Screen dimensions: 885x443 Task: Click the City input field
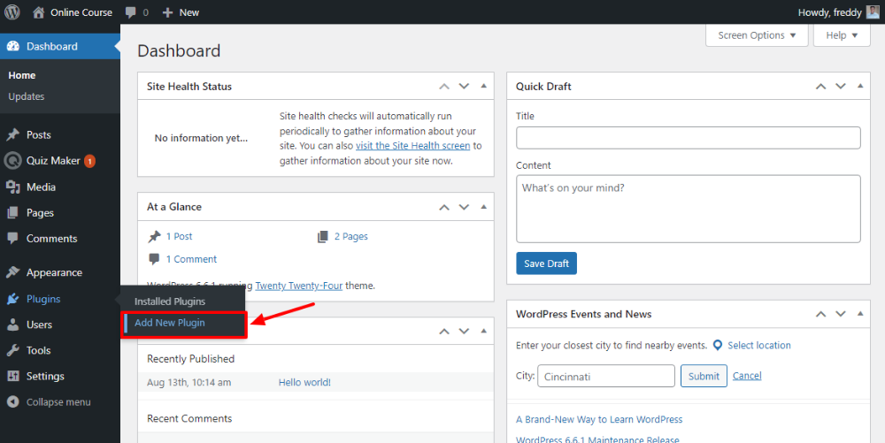click(606, 376)
